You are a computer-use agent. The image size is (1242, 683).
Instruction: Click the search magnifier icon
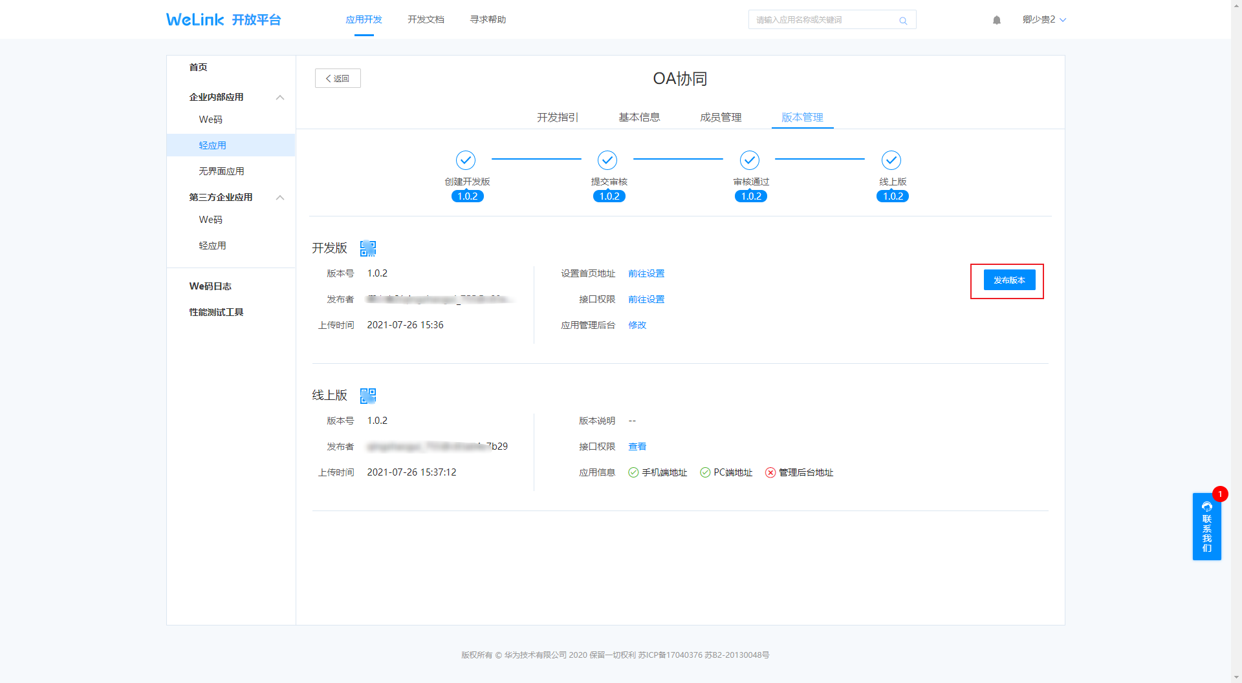pos(903,21)
